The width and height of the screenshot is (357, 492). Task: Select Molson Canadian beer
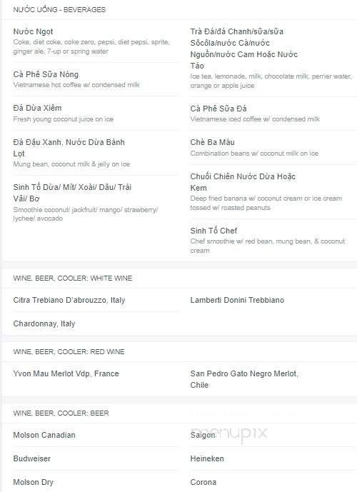click(x=44, y=435)
